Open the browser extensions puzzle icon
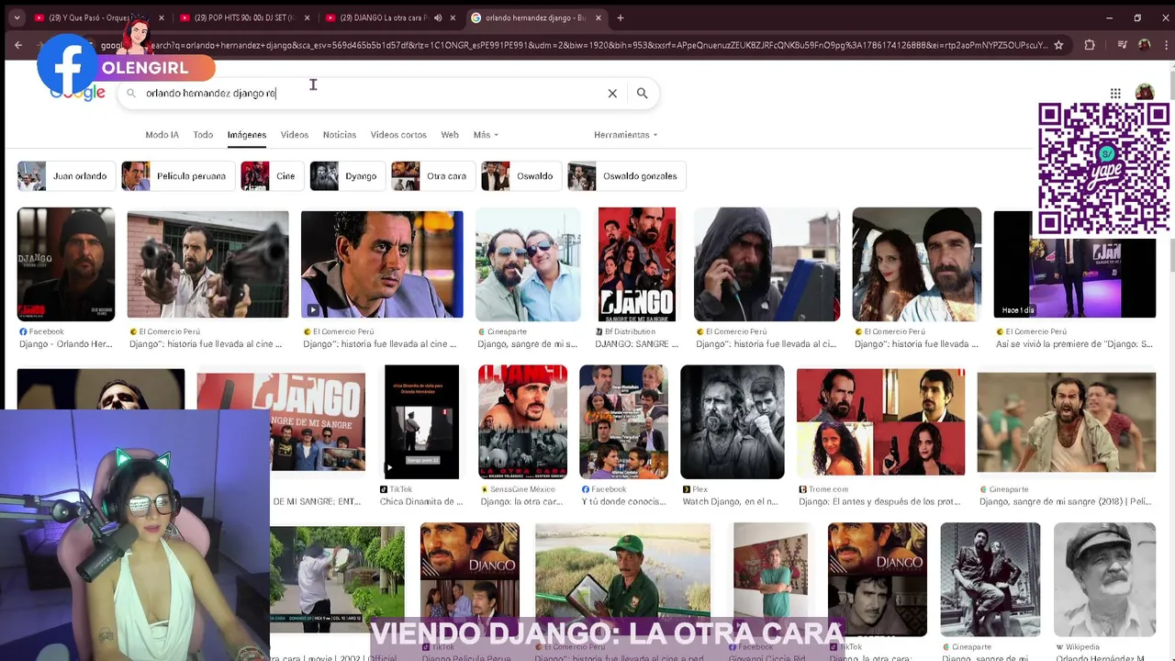The height and width of the screenshot is (661, 1175). click(x=1090, y=45)
